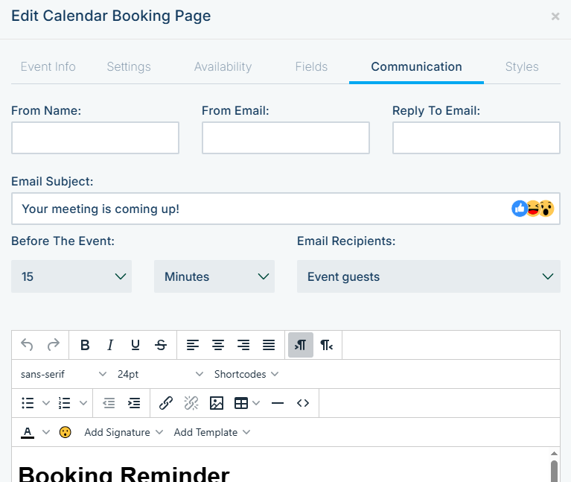Image resolution: width=571 pixels, height=482 pixels.
Task: Switch to the Styles tab
Action: tap(522, 66)
